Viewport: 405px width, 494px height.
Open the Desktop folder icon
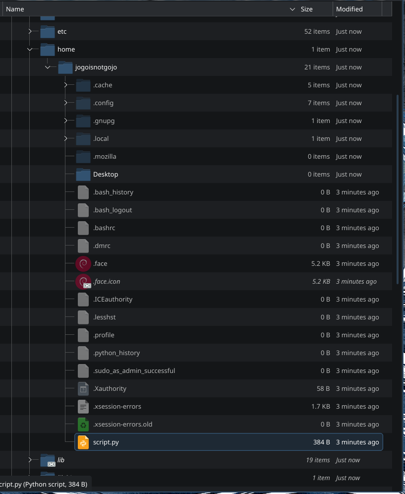pos(83,174)
